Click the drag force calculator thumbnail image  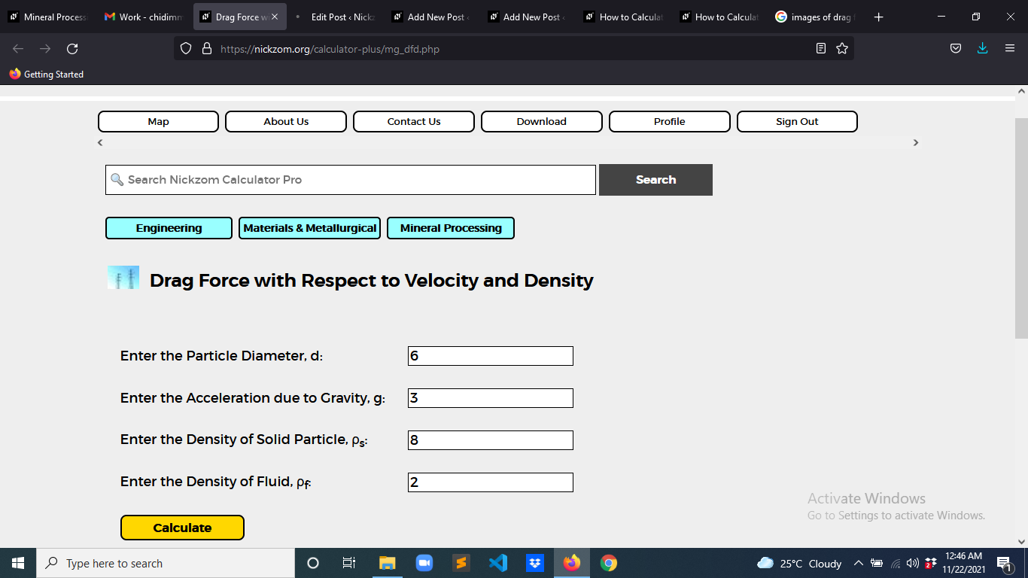tap(123, 278)
